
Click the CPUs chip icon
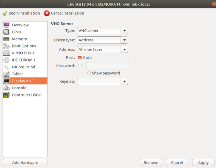(6, 32)
